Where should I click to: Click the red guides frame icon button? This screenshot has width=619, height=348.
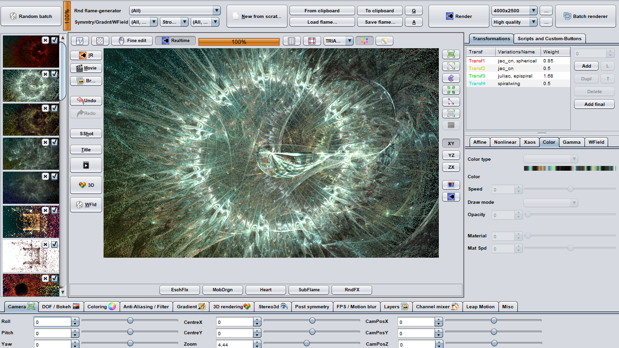click(x=312, y=41)
